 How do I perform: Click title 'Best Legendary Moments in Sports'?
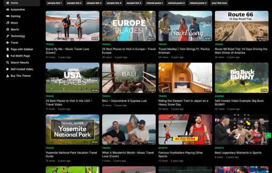tap(238, 153)
